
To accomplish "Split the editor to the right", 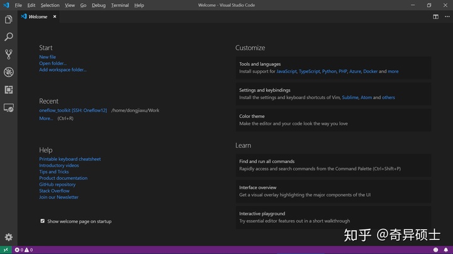I will pos(435,17).
